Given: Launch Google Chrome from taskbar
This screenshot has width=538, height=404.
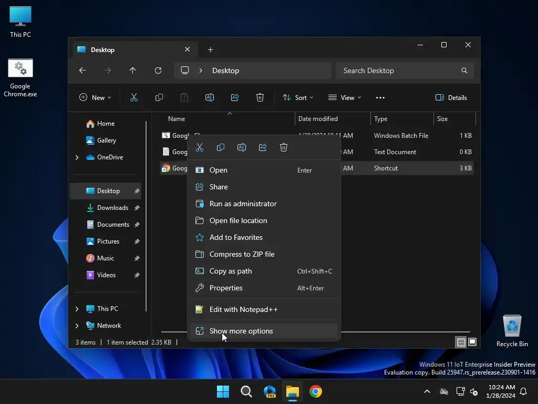Looking at the screenshot, I should (316, 391).
